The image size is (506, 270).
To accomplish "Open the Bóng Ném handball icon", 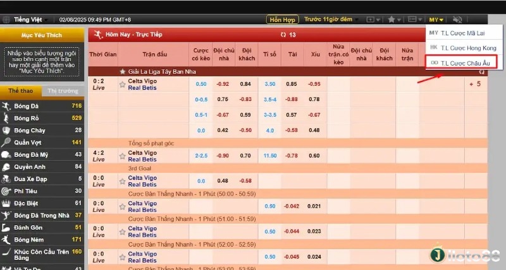I will tap(6, 240).
